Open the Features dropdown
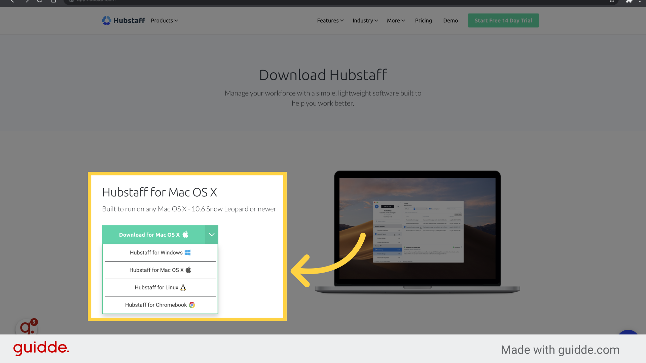This screenshot has height=363, width=646. click(330, 21)
